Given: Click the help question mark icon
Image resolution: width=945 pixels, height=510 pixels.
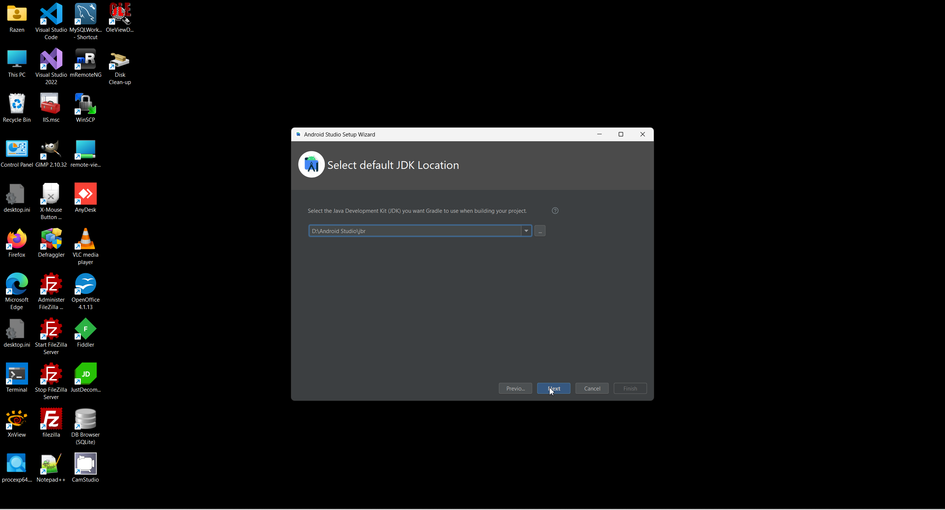Looking at the screenshot, I should click(x=555, y=211).
